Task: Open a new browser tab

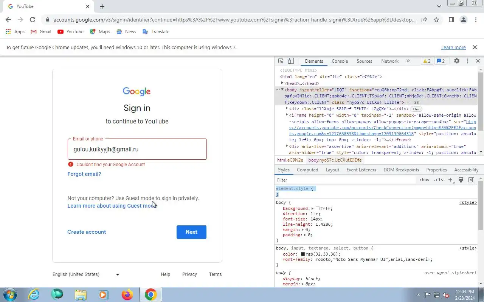Action: [102, 6]
